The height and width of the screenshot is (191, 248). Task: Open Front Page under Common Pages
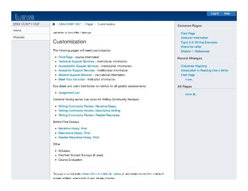(x=188, y=33)
